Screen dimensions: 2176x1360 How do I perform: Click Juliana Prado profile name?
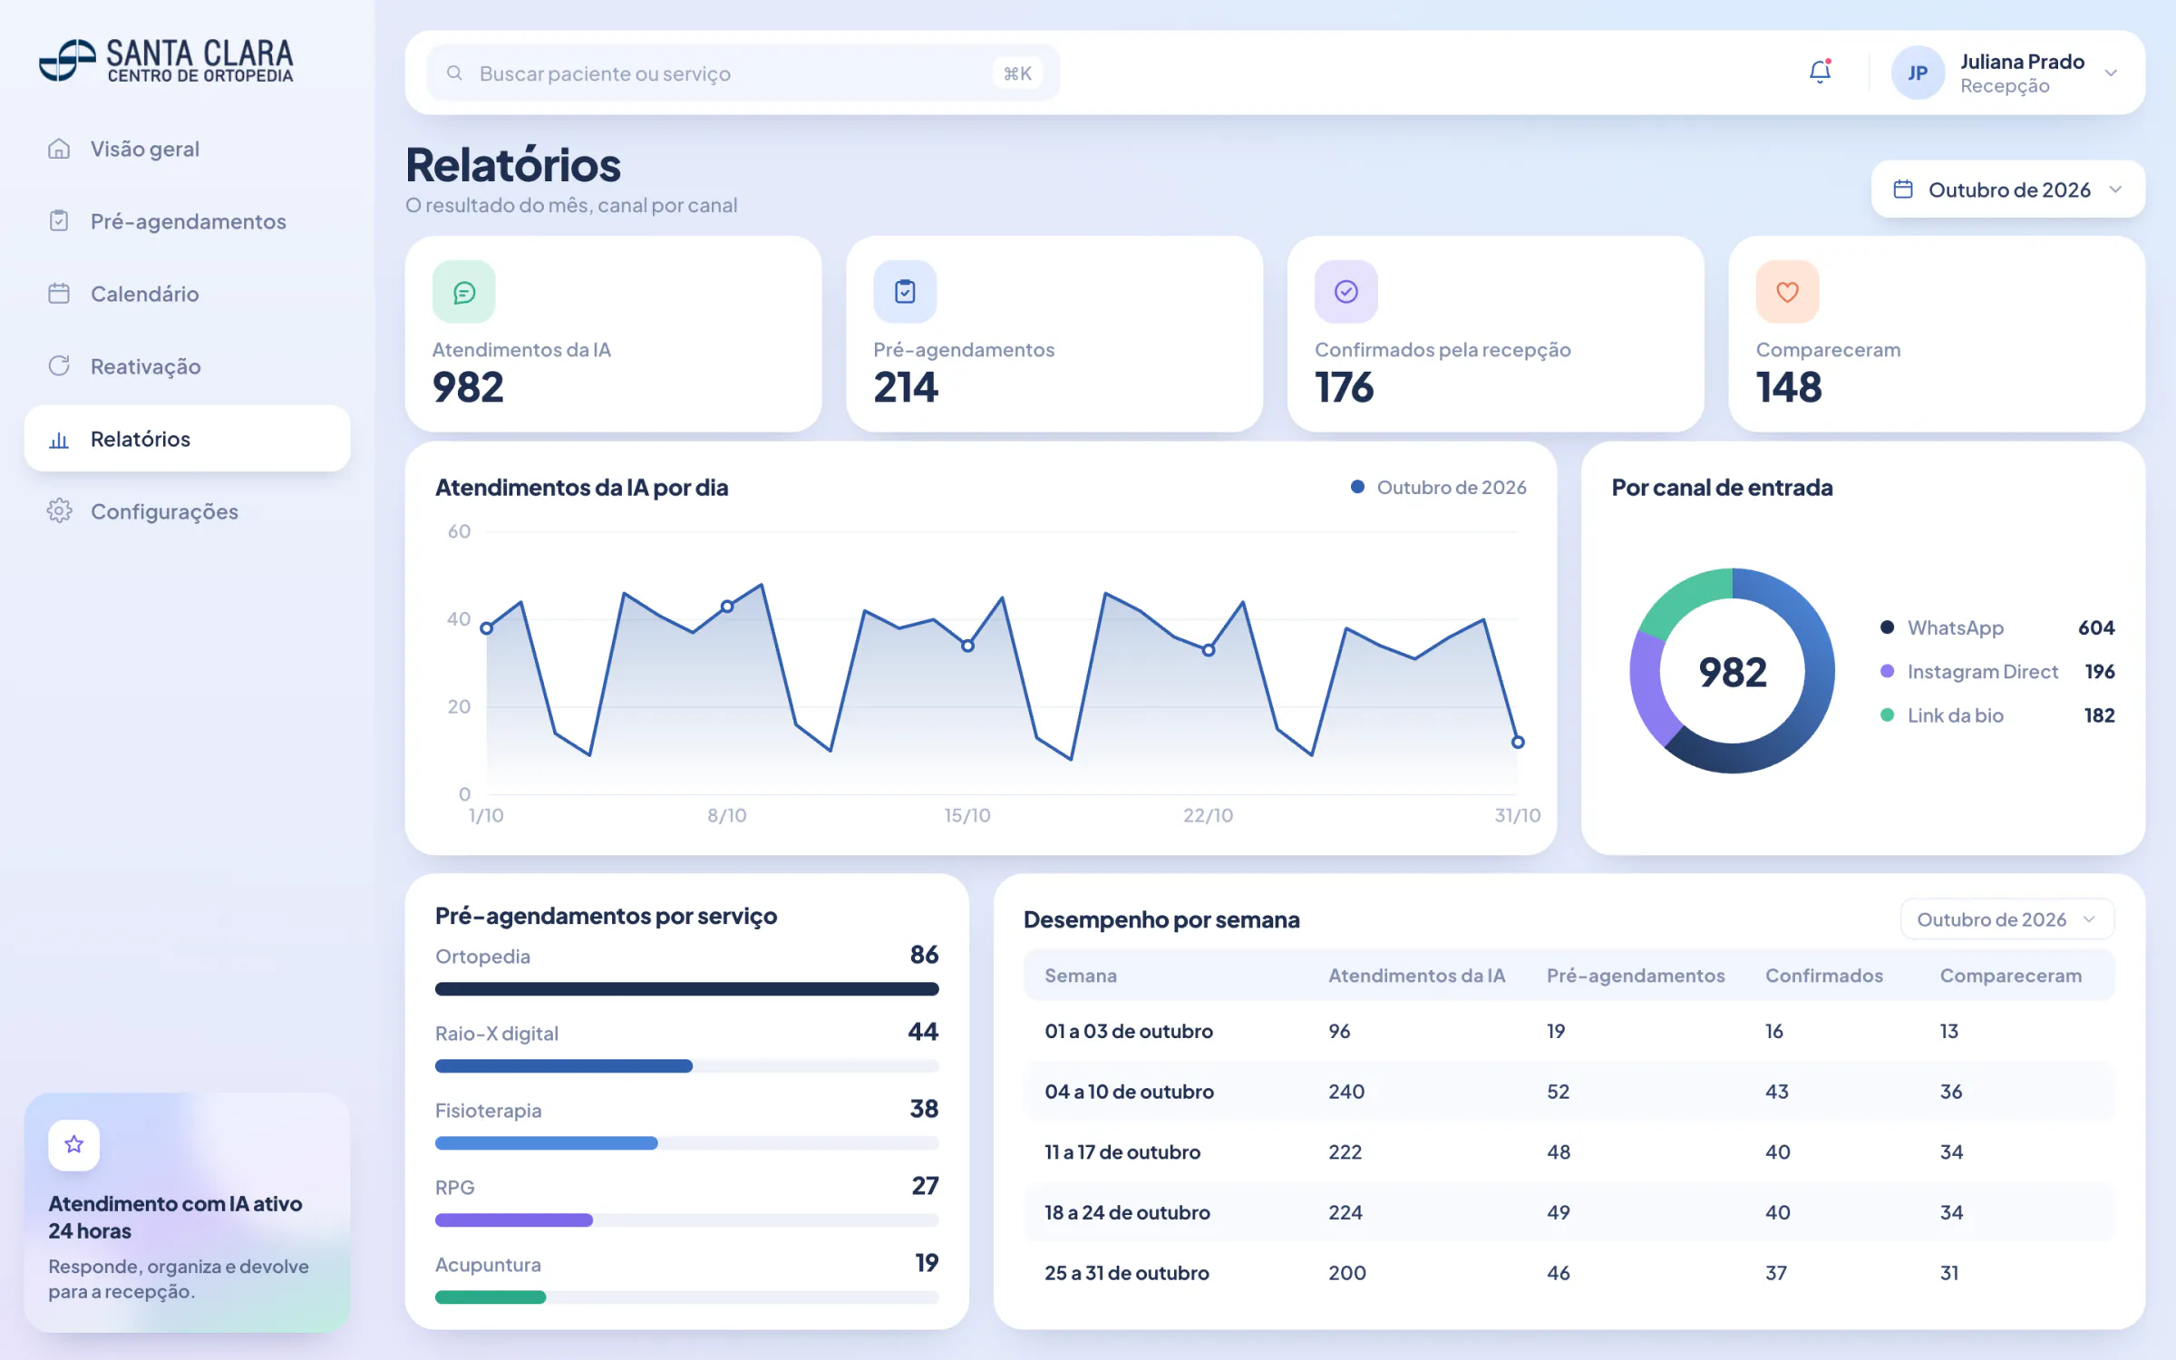[2022, 62]
